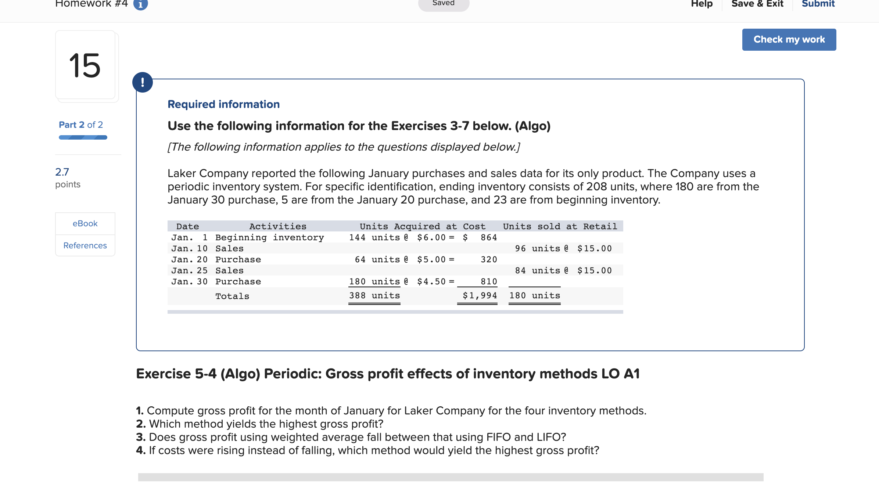879x482 pixels.
Task: Click the Saved status pill
Action: [x=443, y=4]
